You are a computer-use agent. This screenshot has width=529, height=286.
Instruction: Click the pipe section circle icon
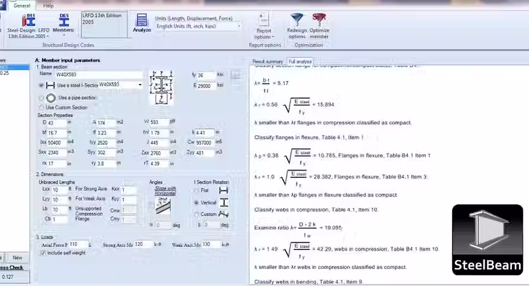click(x=51, y=98)
